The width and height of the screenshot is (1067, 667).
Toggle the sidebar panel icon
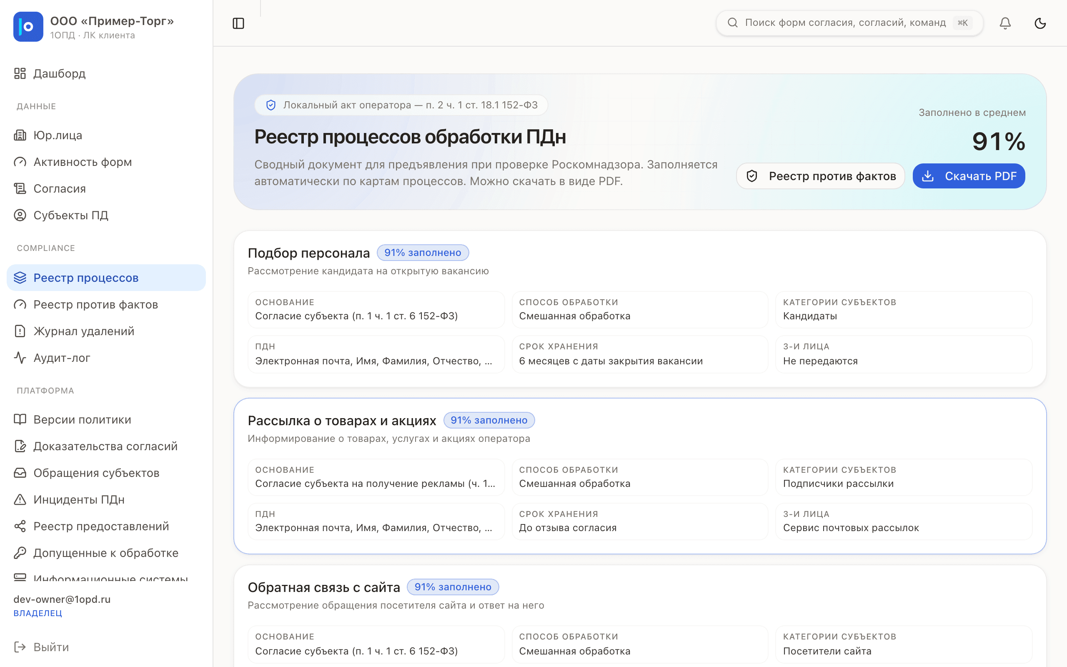click(238, 23)
